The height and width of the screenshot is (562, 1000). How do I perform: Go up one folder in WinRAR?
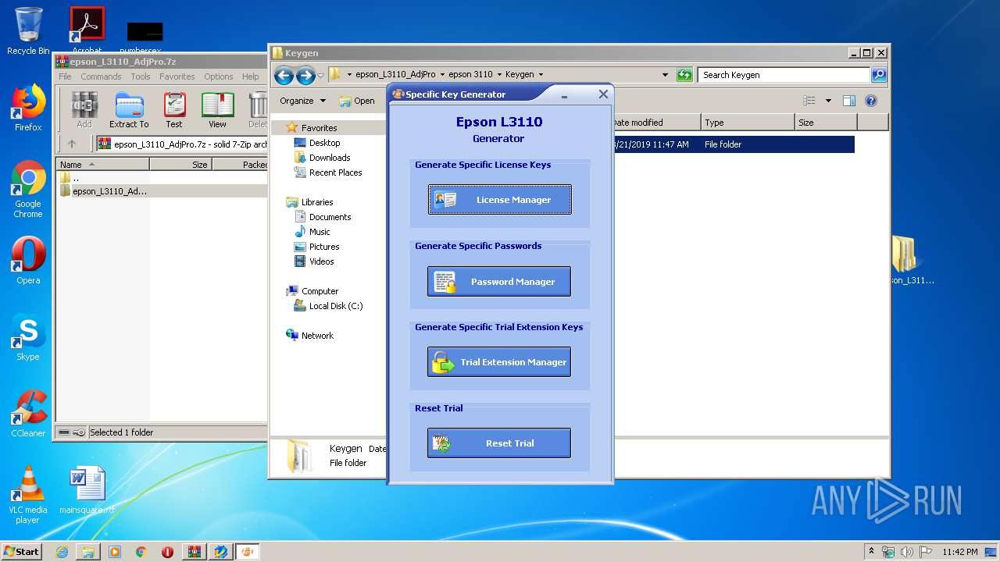pos(72,144)
